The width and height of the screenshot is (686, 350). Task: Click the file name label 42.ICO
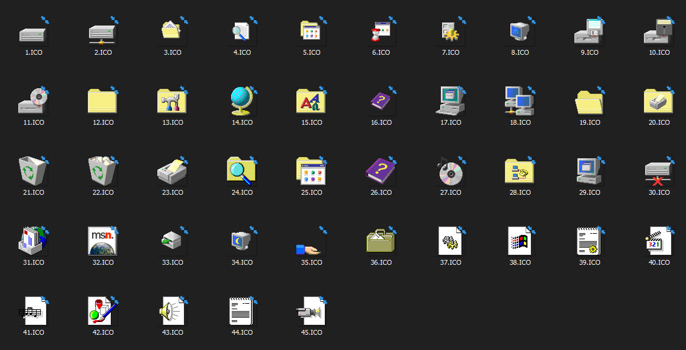[x=103, y=332]
